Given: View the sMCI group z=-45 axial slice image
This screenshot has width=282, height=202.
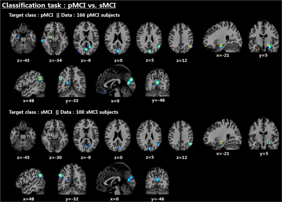Looking at the screenshot, I should click(23, 136).
